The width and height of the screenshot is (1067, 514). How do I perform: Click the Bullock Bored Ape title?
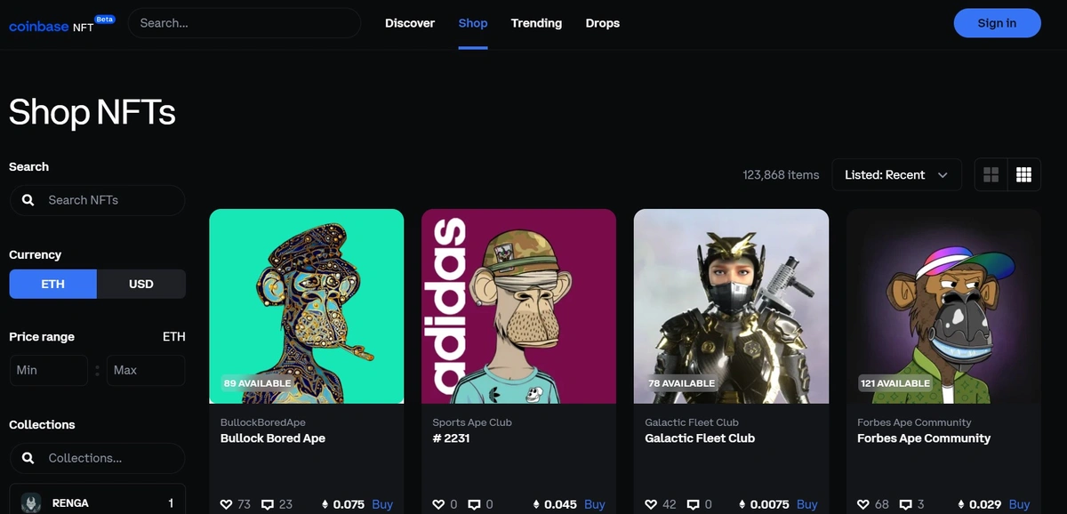pyautogui.click(x=273, y=438)
